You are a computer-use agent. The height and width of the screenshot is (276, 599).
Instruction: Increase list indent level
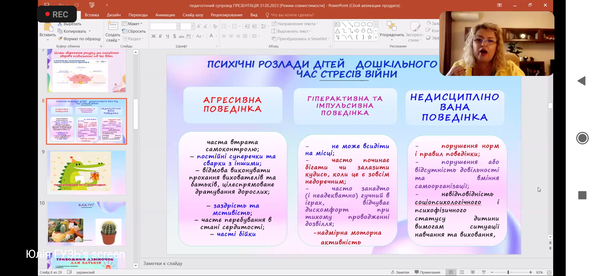(x=254, y=26)
